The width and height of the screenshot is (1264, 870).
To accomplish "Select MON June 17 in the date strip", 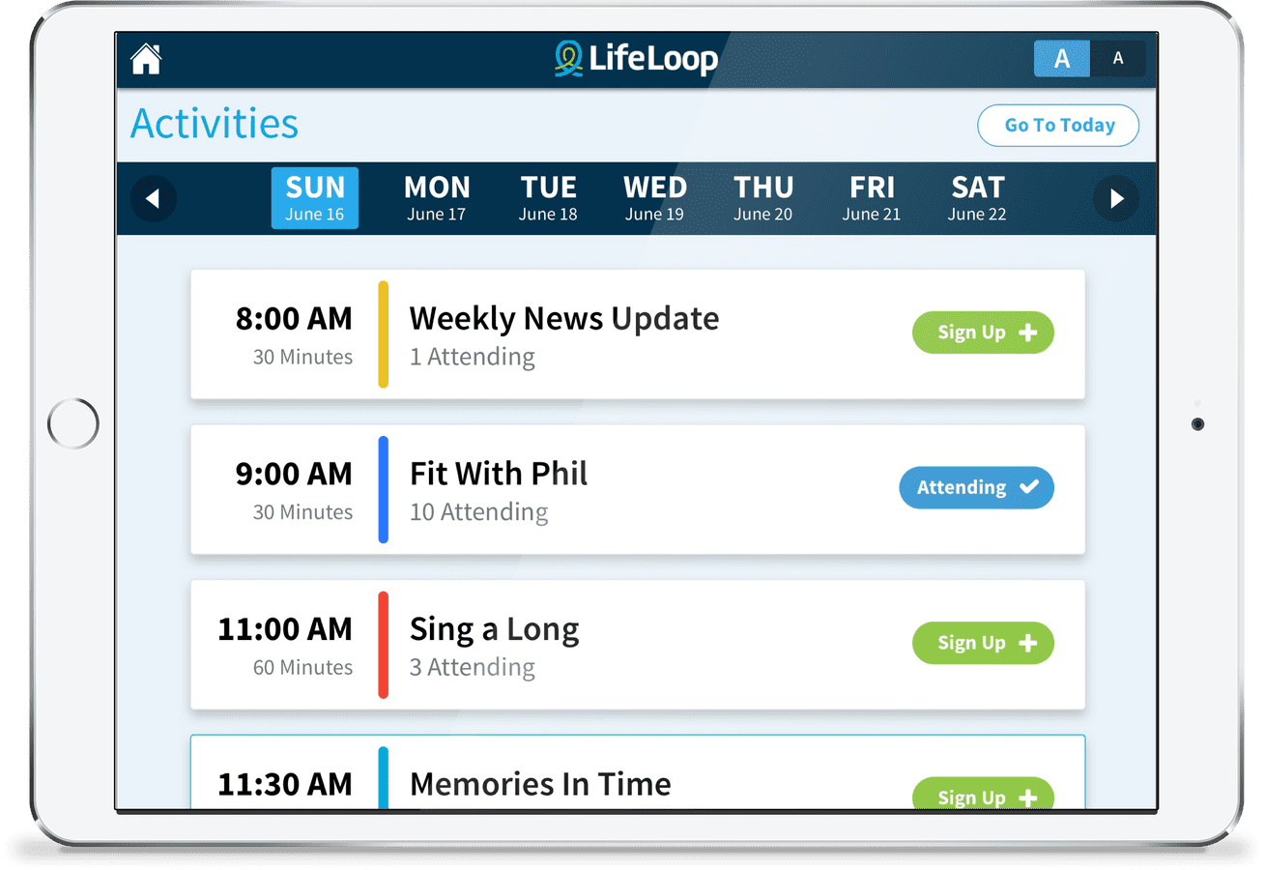I will 437,198.
